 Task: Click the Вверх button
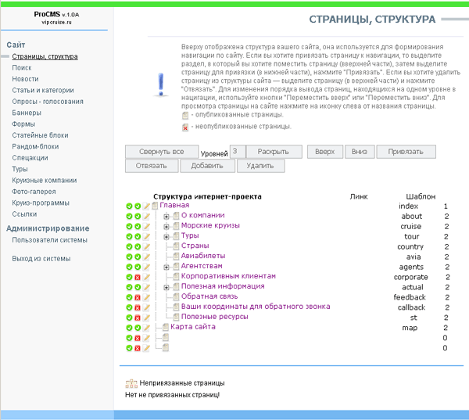pos(325,152)
